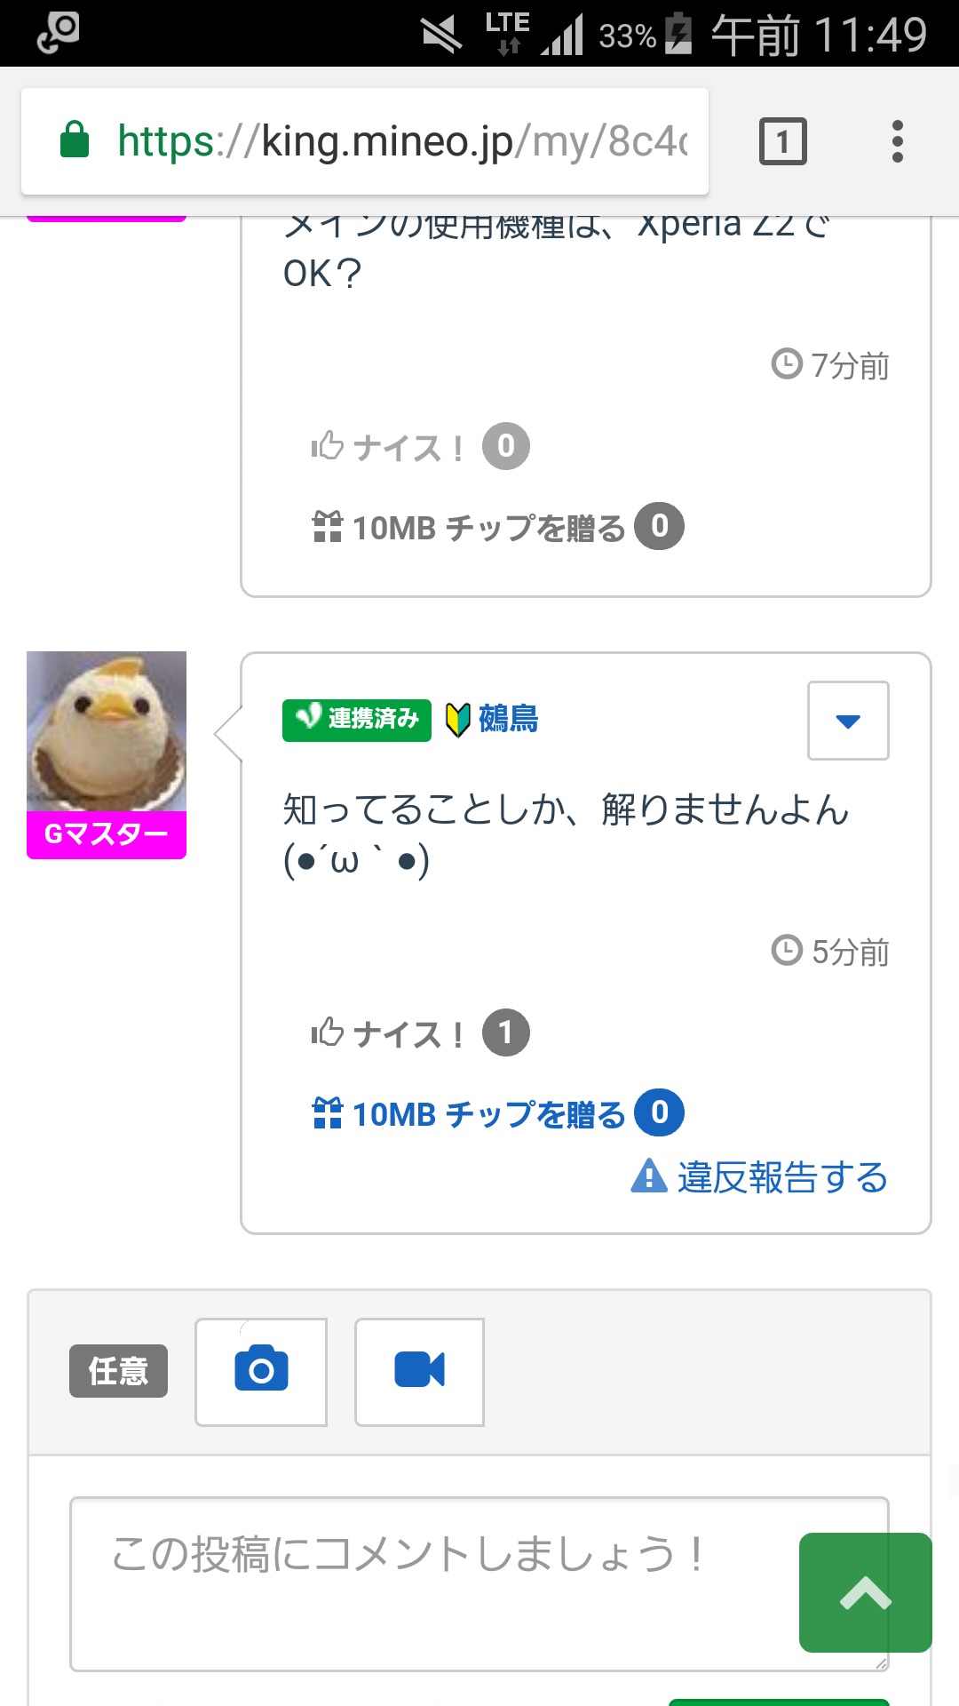Viewport: 959px width, 1706px height.
Task: Tap the green scroll-to-top arrow
Action: 865,1592
